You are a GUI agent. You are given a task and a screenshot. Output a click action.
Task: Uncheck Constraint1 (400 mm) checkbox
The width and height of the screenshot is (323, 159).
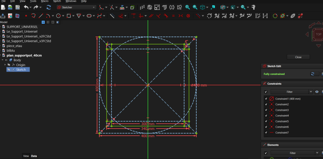pyautogui.click(x=266, y=99)
